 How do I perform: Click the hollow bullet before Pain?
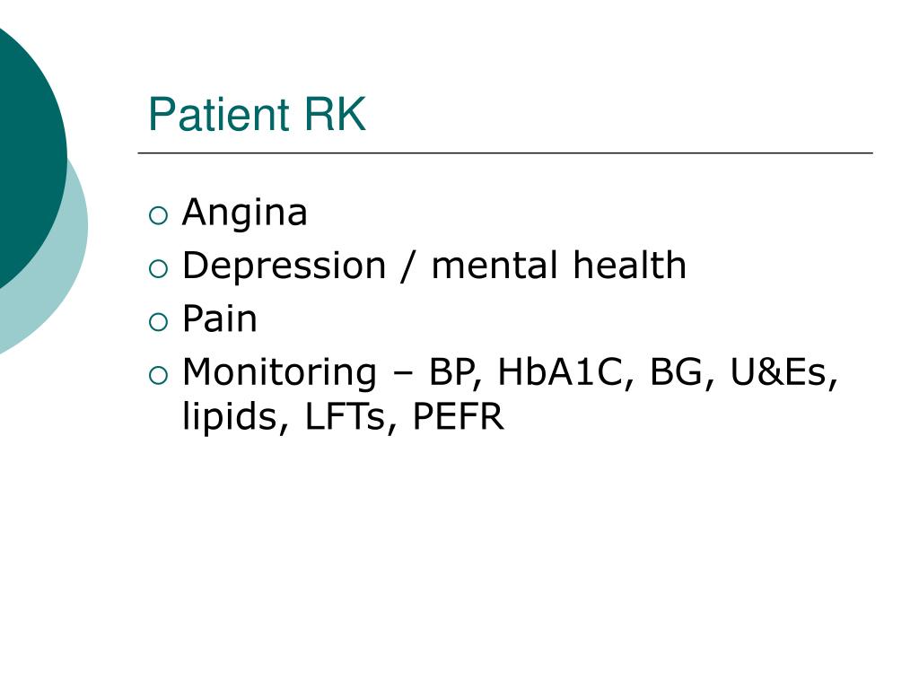coord(158,322)
